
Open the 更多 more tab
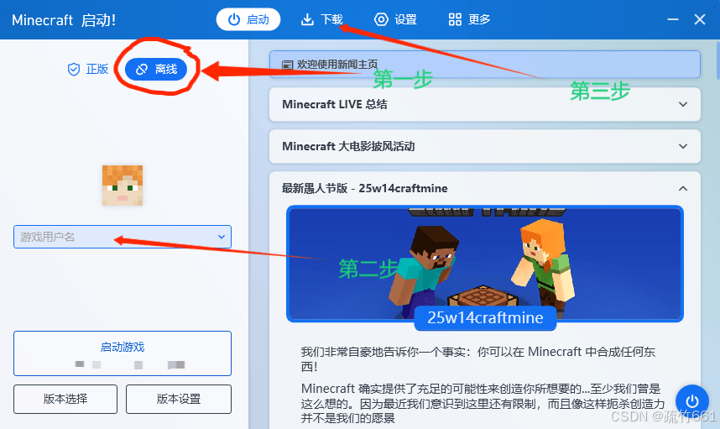(469, 19)
